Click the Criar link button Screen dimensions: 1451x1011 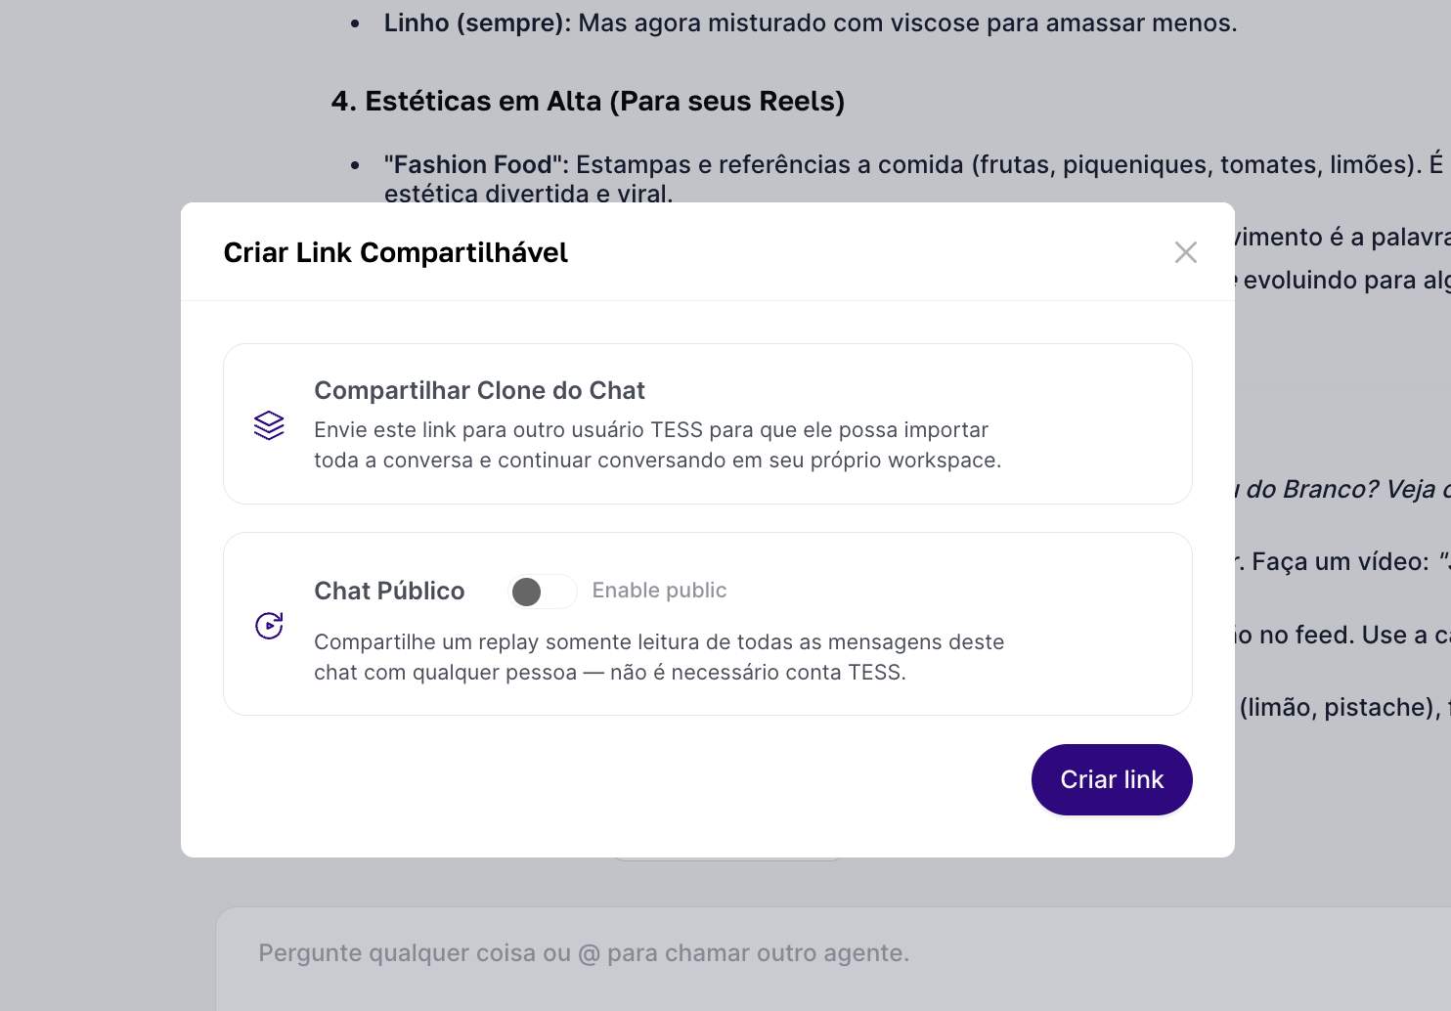[1112, 779]
